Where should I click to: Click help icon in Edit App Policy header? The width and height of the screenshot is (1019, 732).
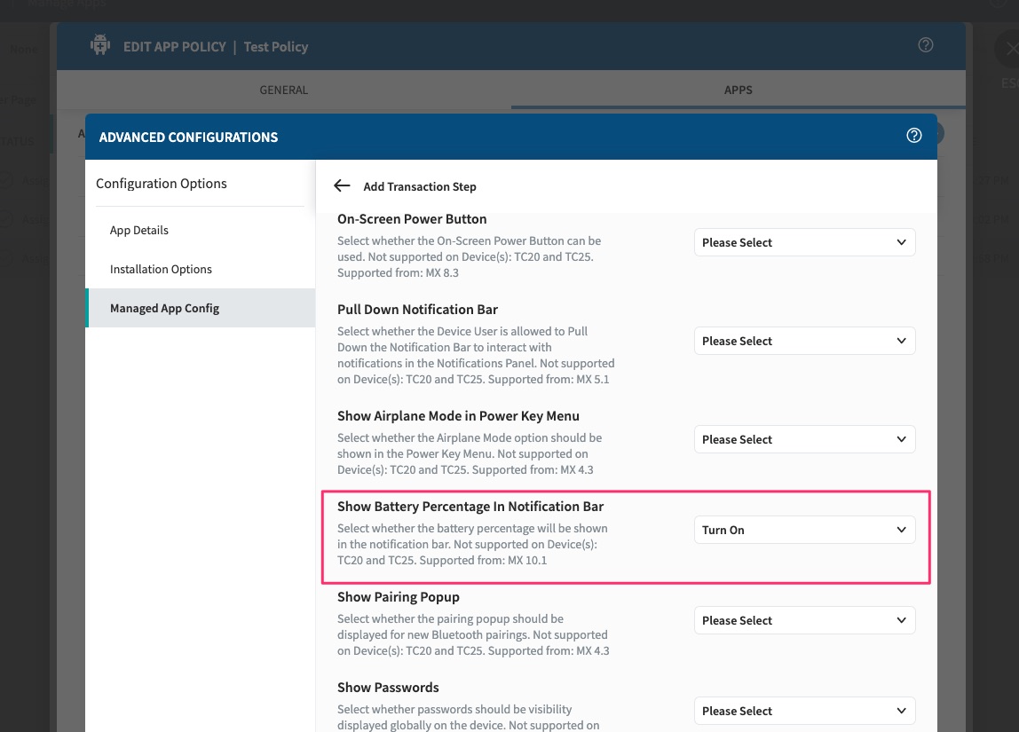(x=925, y=45)
